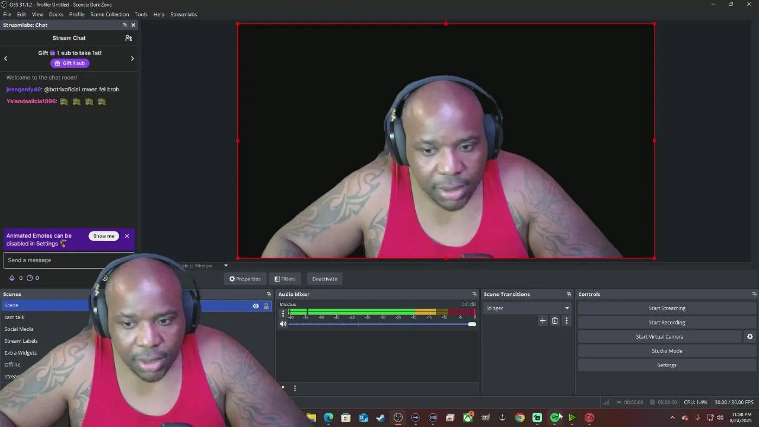Image resolution: width=759 pixels, height=427 pixels.
Task: Open Google Chrome from the taskbar
Action: (520, 418)
